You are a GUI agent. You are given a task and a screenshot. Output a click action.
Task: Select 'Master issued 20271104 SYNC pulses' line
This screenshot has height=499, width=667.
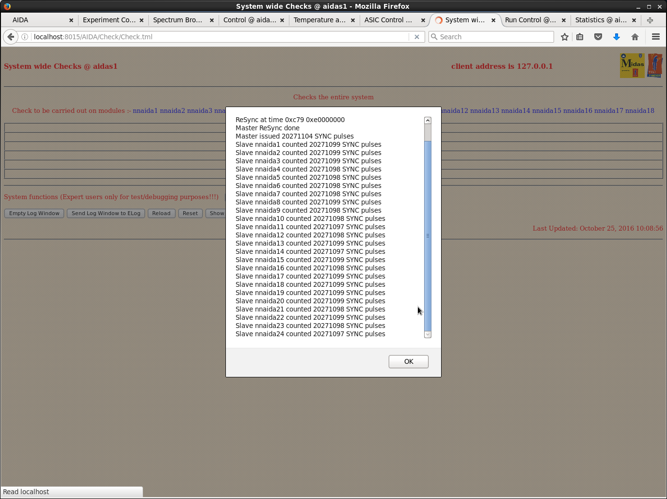click(x=295, y=136)
